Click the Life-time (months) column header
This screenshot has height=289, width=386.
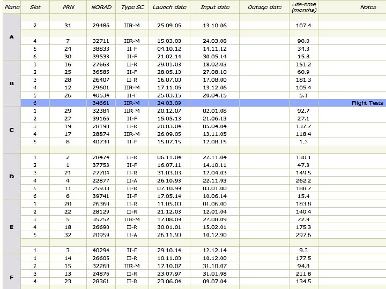click(x=304, y=7)
